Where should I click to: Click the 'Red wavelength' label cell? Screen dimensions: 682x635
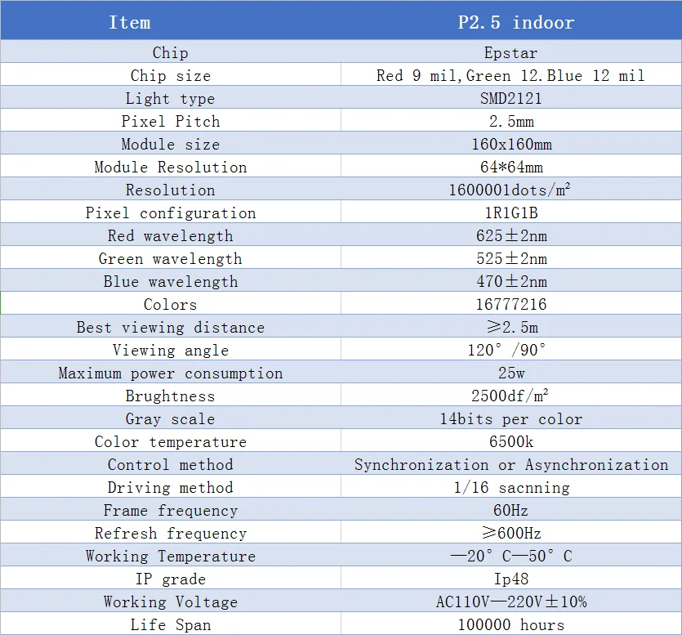(170, 235)
